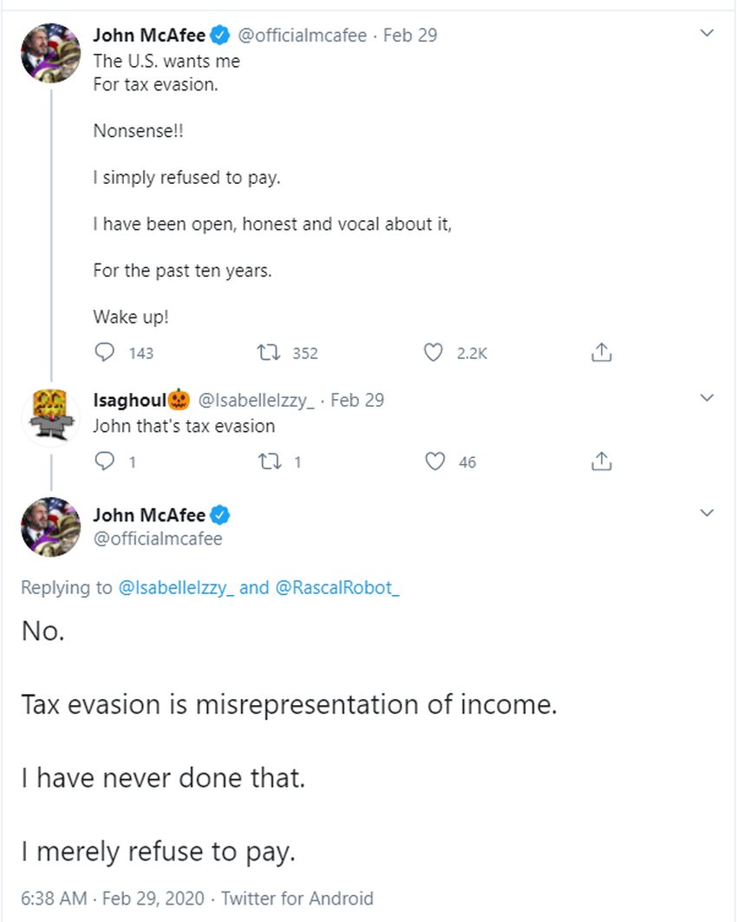Like Isaghoul's tweet with 46 likes
The height and width of the screenshot is (922, 737).
click(x=434, y=461)
